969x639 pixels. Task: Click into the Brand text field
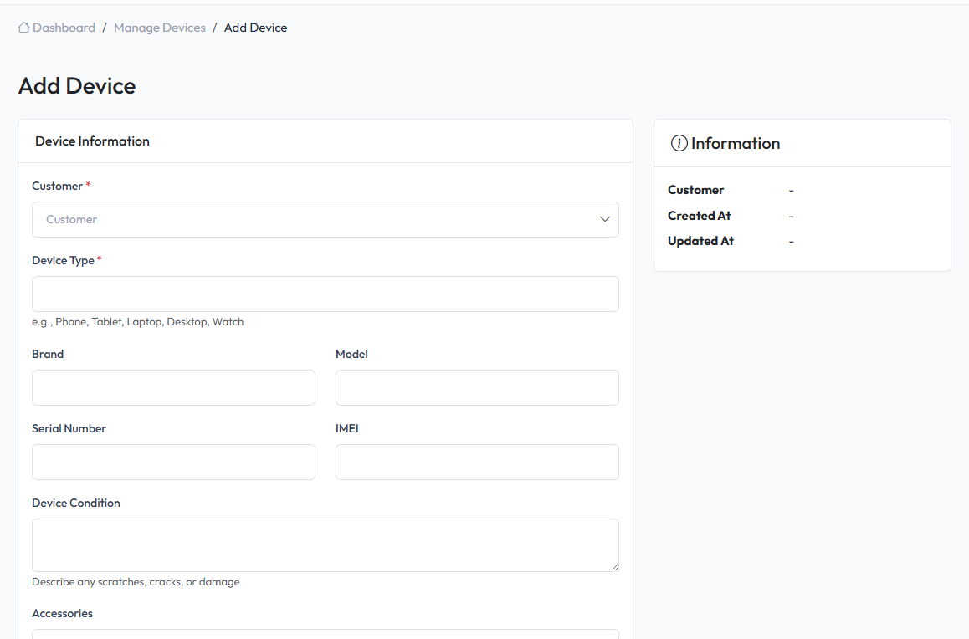[x=173, y=388]
